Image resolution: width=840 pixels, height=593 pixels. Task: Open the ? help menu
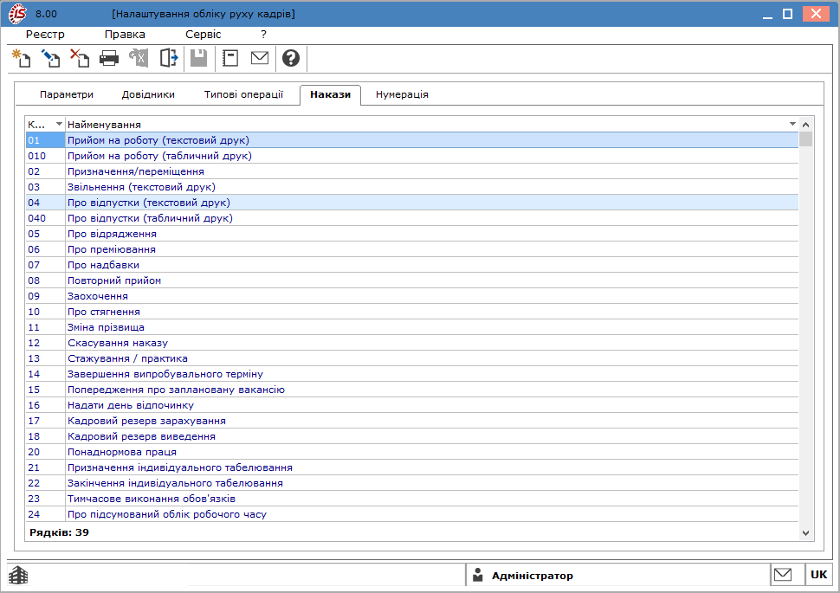(263, 35)
